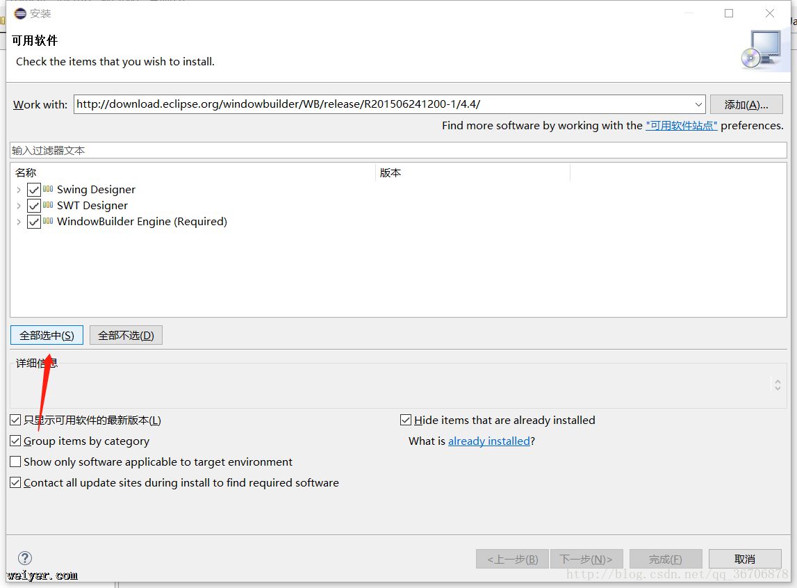Click the 下一步(N)> next button
The height and width of the screenshot is (588, 797).
pyautogui.click(x=586, y=559)
